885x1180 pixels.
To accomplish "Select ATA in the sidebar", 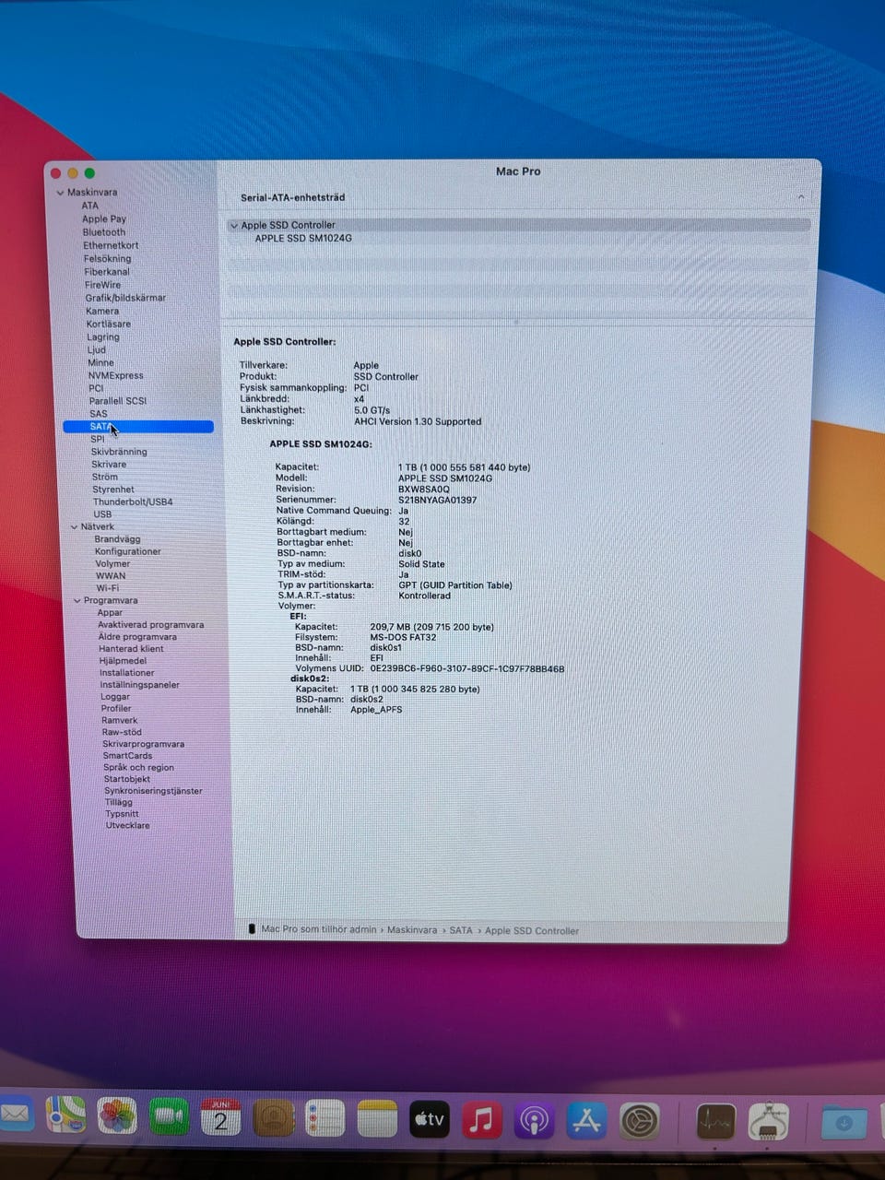I will click(x=89, y=206).
